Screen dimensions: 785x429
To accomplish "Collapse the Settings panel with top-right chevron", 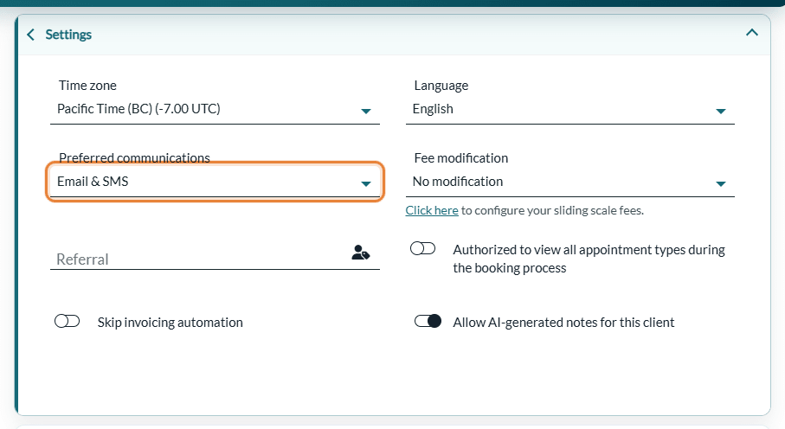I will [x=751, y=33].
